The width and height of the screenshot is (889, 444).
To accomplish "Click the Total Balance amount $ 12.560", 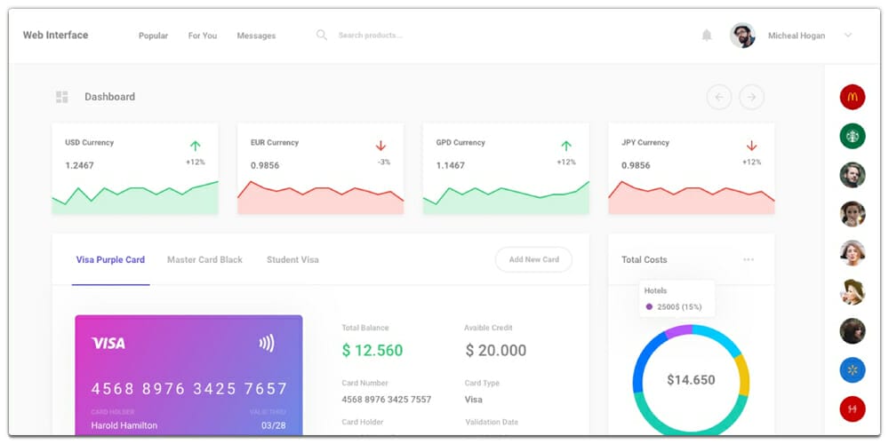I will click(x=372, y=350).
